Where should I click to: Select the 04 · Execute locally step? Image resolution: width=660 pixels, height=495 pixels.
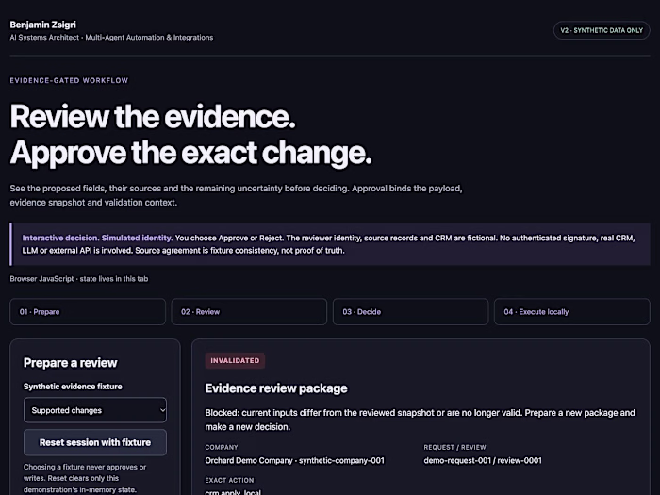572,312
